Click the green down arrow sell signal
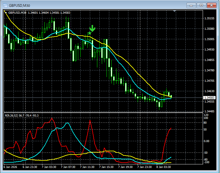Viewport: 220px width, 173px height. pos(92,28)
